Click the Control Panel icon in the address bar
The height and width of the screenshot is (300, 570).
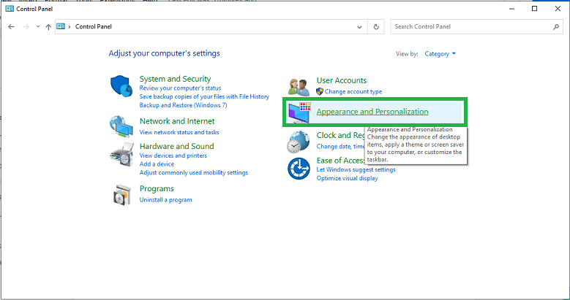(61, 26)
